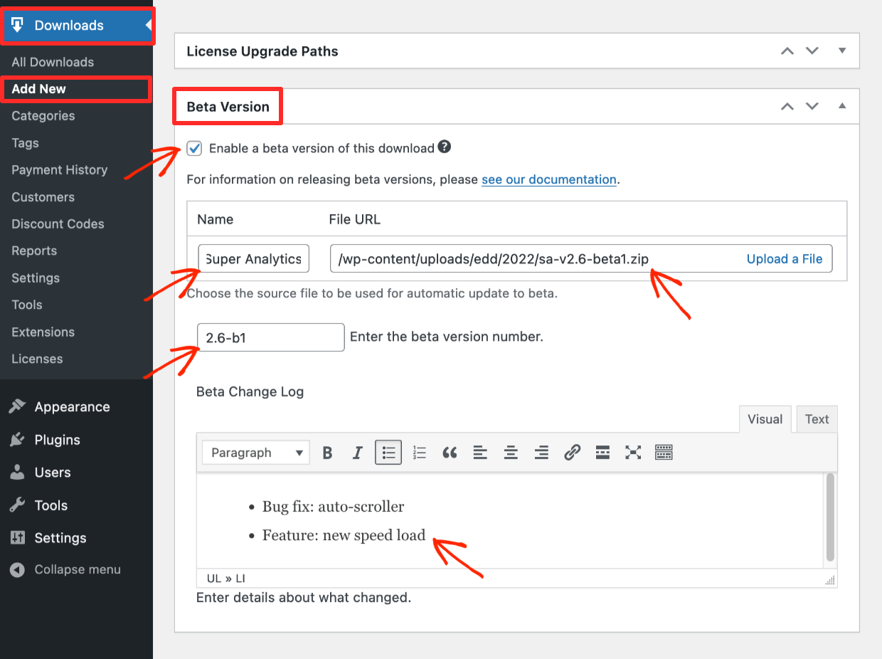Click the 'Enable a beta version' label text
Image resolution: width=882 pixels, height=659 pixels.
(x=322, y=148)
